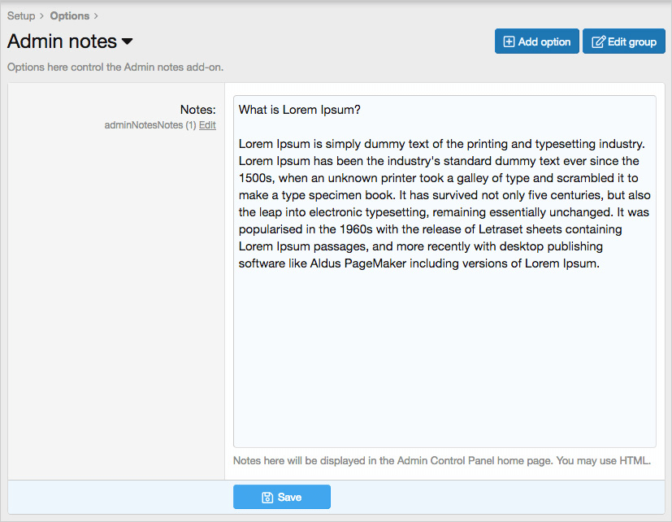This screenshot has width=672, height=522.
Task: Navigate to the Options breadcrumb
Action: tap(69, 15)
